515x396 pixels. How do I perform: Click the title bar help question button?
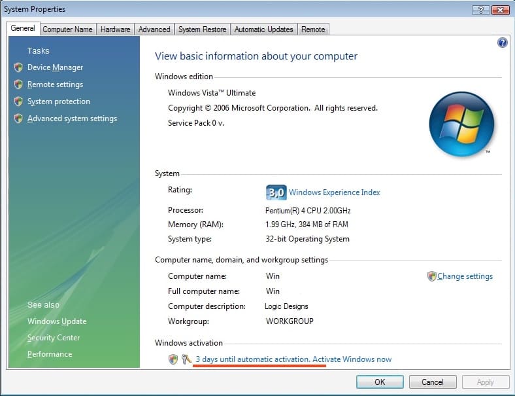tap(481, 10)
